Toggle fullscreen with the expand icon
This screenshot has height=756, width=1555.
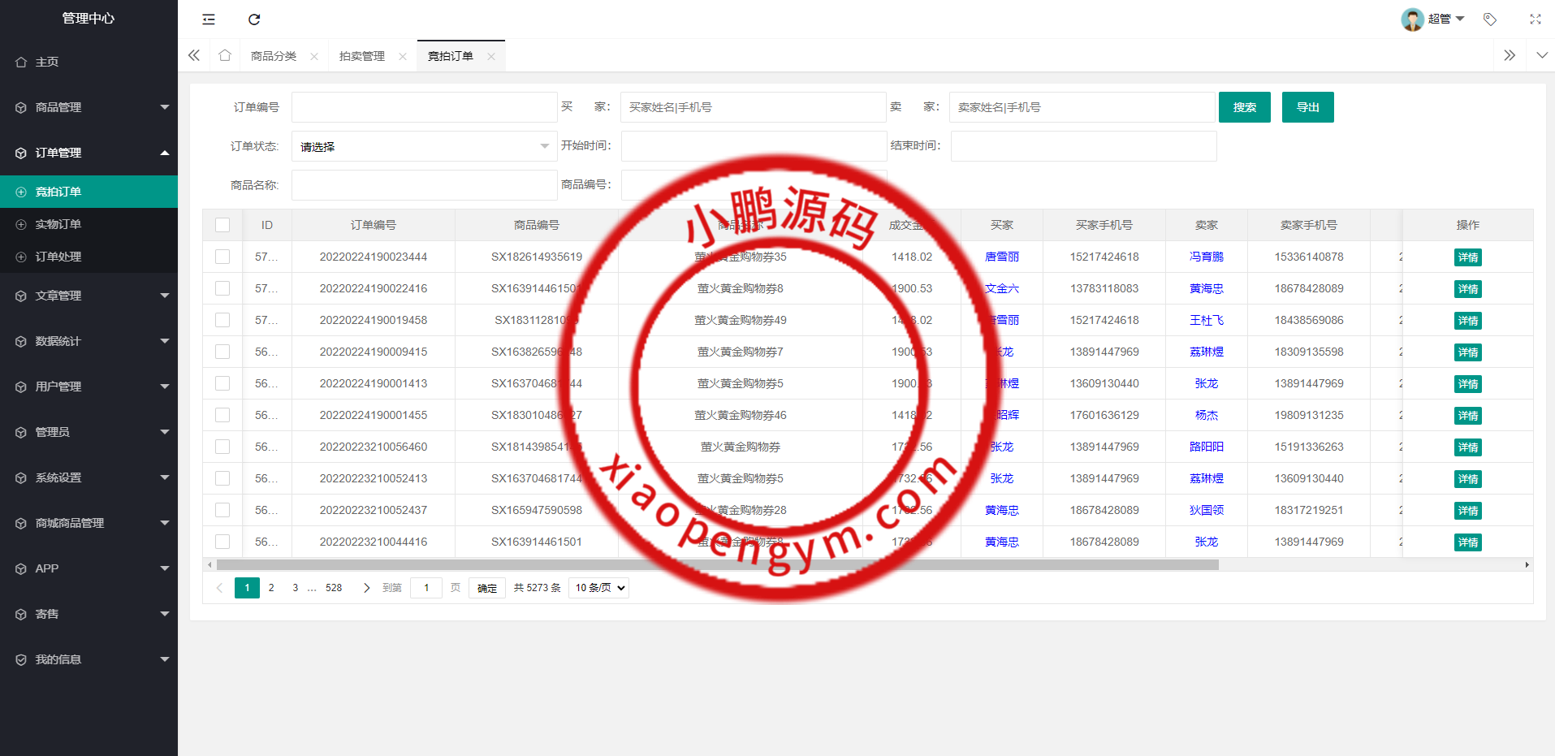(1535, 19)
